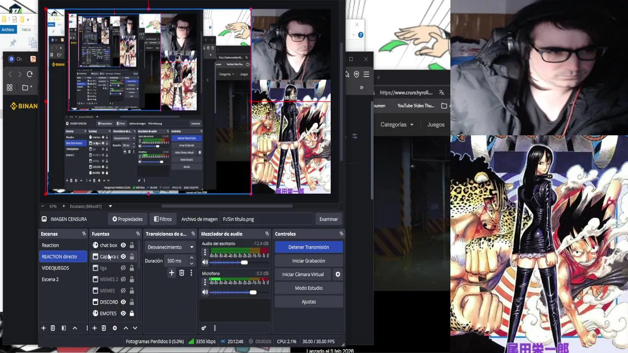
Task: Open scene filters icon in Escenas toolbar
Action: [x=63, y=328]
